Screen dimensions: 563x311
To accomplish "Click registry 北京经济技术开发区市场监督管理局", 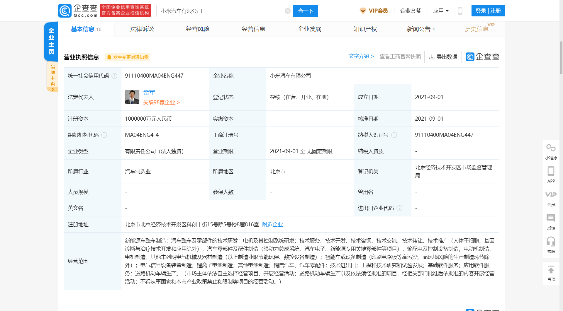I will click(x=453, y=171).
